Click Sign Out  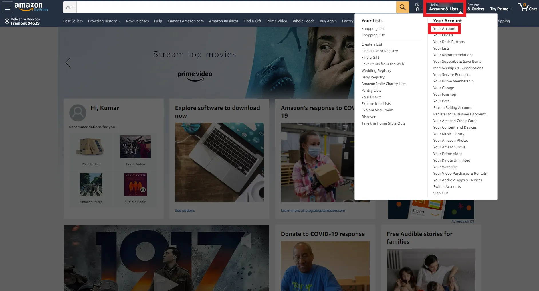click(x=441, y=193)
